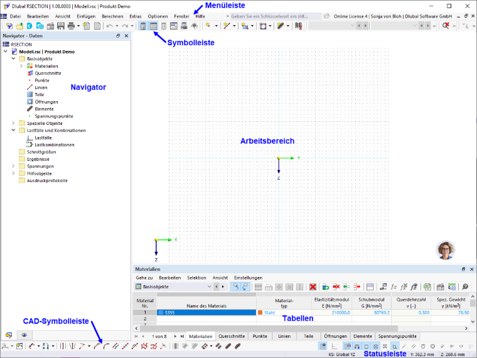
Task: Expand the Hilfsobjekte folder
Action: (13, 173)
